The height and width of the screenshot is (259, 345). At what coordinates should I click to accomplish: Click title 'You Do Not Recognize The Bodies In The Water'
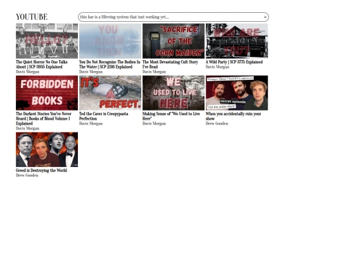[x=110, y=65]
